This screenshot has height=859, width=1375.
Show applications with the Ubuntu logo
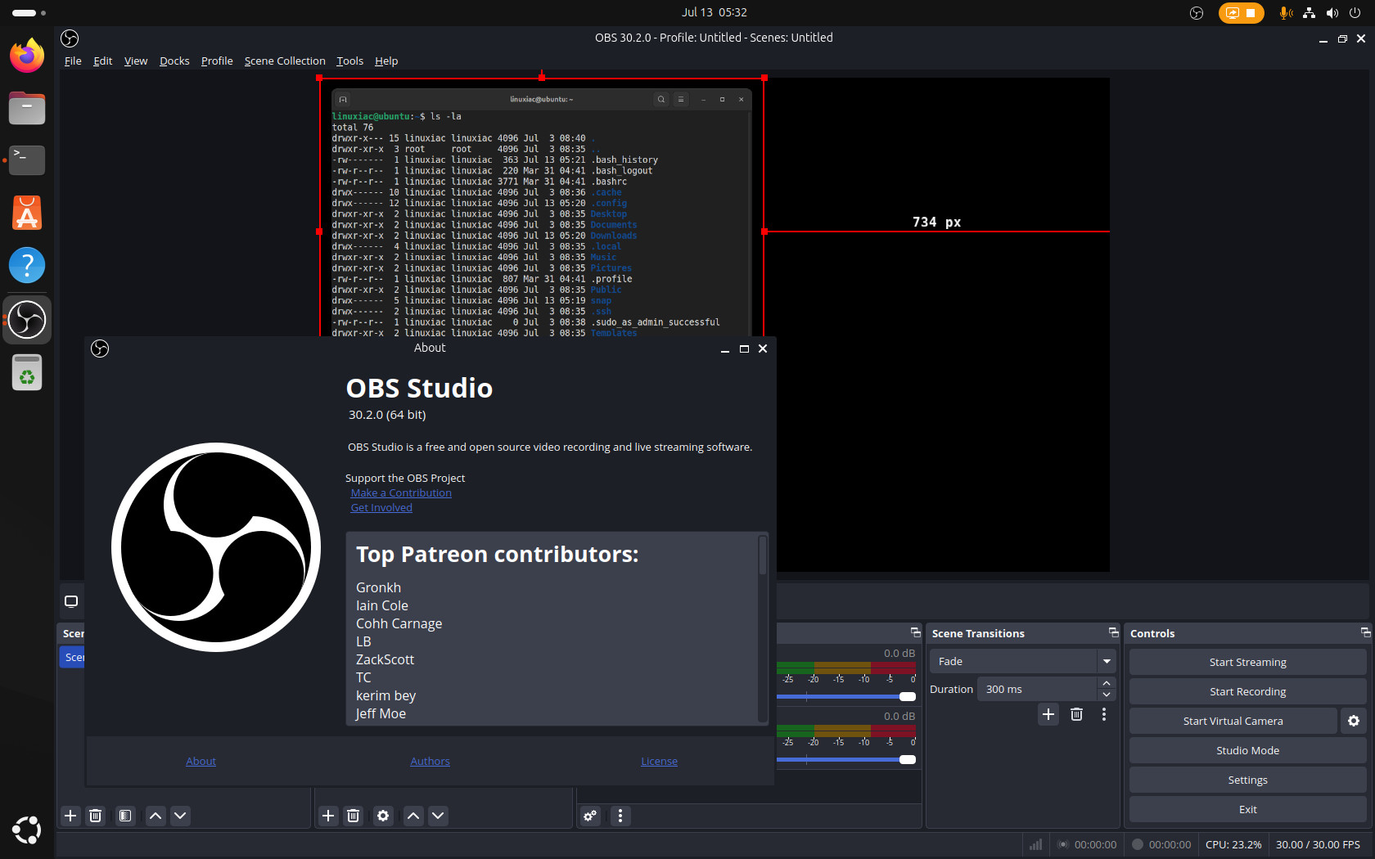[27, 830]
